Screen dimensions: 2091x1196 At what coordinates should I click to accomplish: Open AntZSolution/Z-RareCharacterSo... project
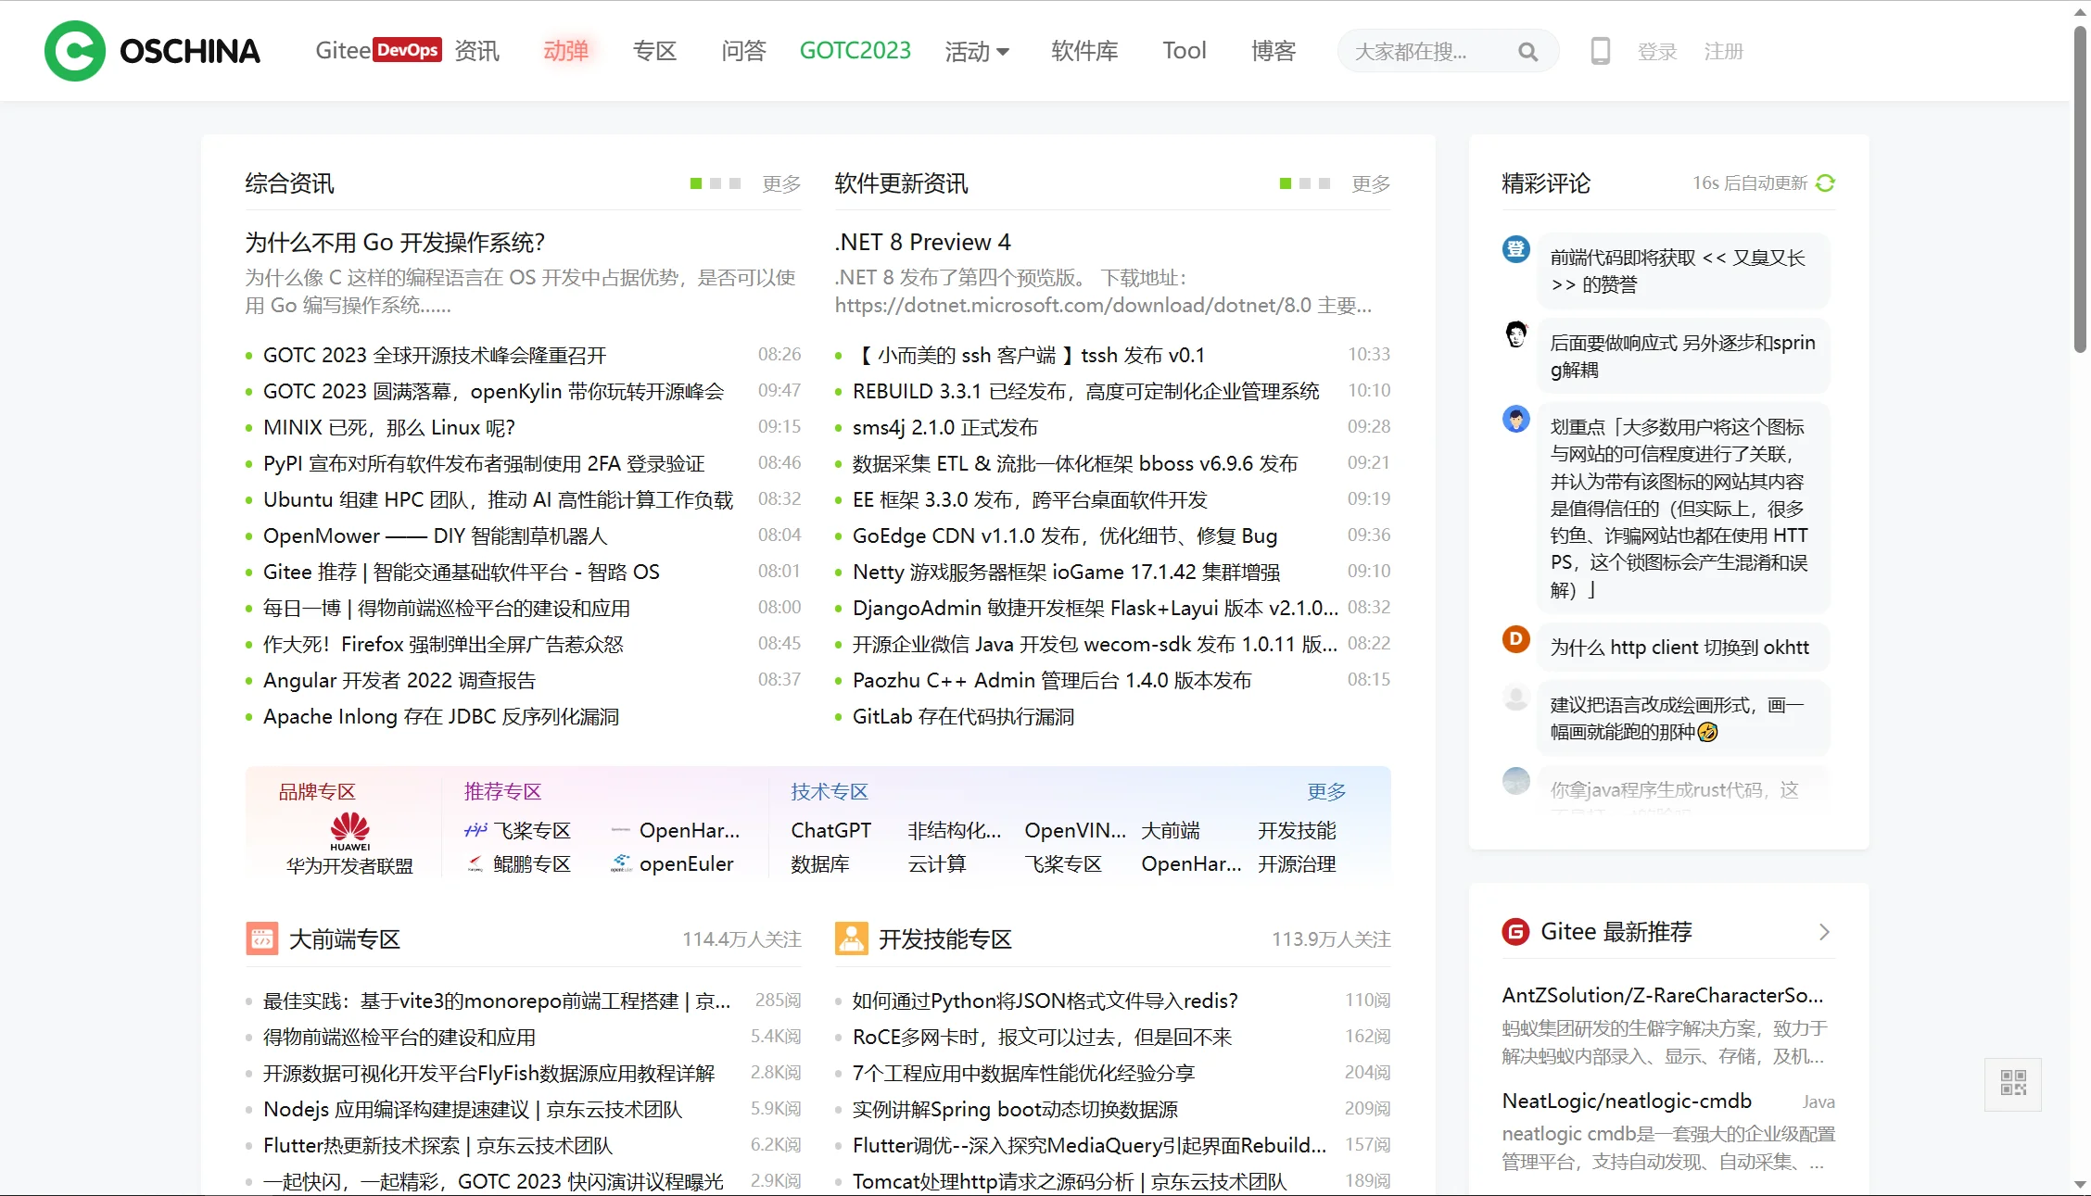click(x=1663, y=995)
